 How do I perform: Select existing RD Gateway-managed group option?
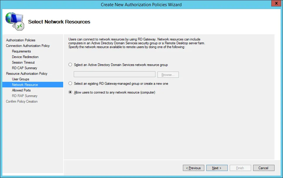70,84
